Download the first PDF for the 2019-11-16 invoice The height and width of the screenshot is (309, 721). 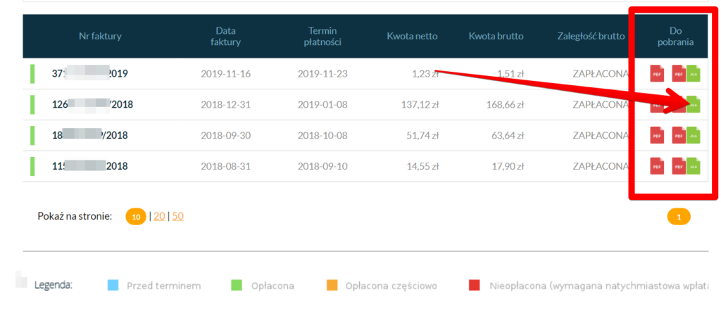point(656,73)
